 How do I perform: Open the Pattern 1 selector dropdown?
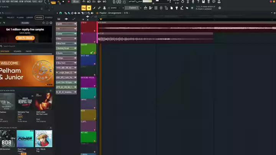(x=134, y=8)
